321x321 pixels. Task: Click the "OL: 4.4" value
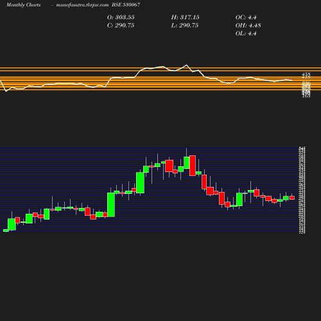[x=246, y=33]
